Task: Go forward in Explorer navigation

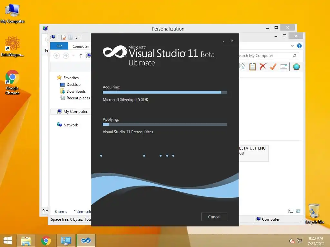Action: (x=66, y=56)
